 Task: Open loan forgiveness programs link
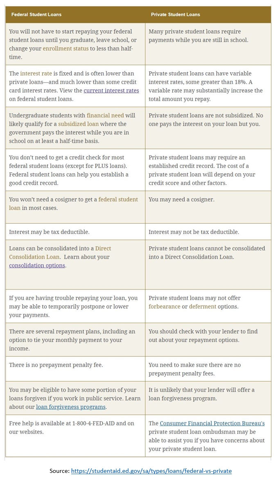click(x=71, y=407)
